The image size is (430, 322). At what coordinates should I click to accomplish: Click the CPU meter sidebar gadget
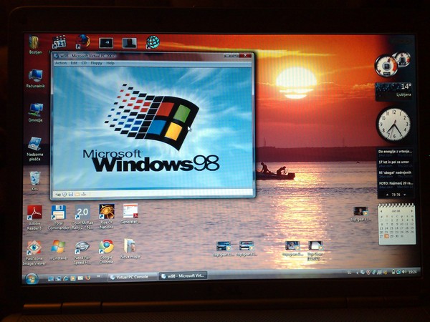[392, 64]
